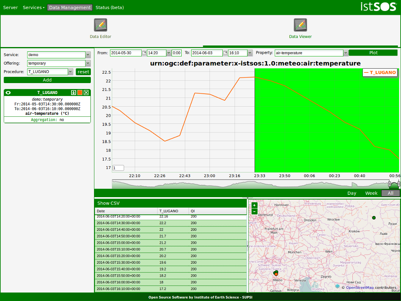
Task: Expand the Service dropdown
Action: tap(88, 55)
